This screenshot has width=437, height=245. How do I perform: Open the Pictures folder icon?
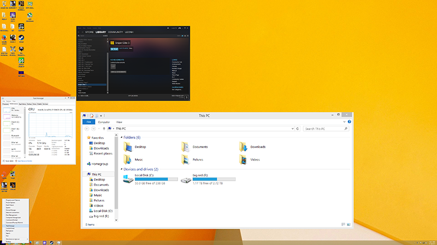[186, 160]
